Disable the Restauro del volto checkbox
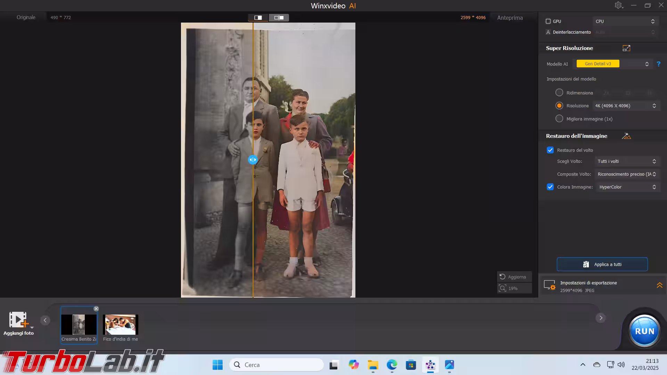This screenshot has height=375, width=667. (550, 150)
